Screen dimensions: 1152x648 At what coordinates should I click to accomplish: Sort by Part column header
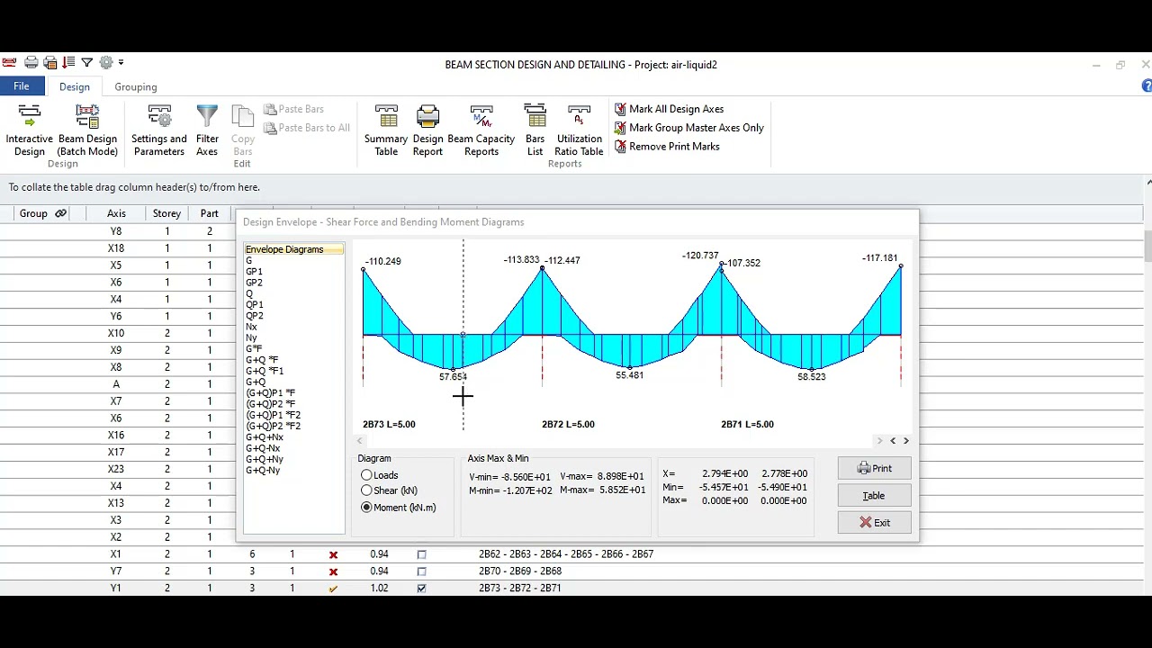[210, 214]
